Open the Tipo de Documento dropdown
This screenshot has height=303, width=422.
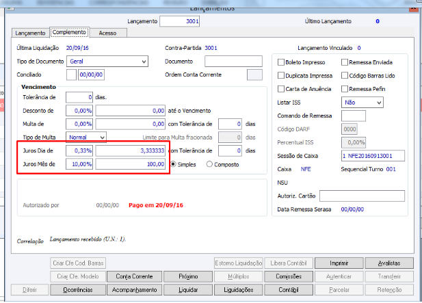click(107, 62)
